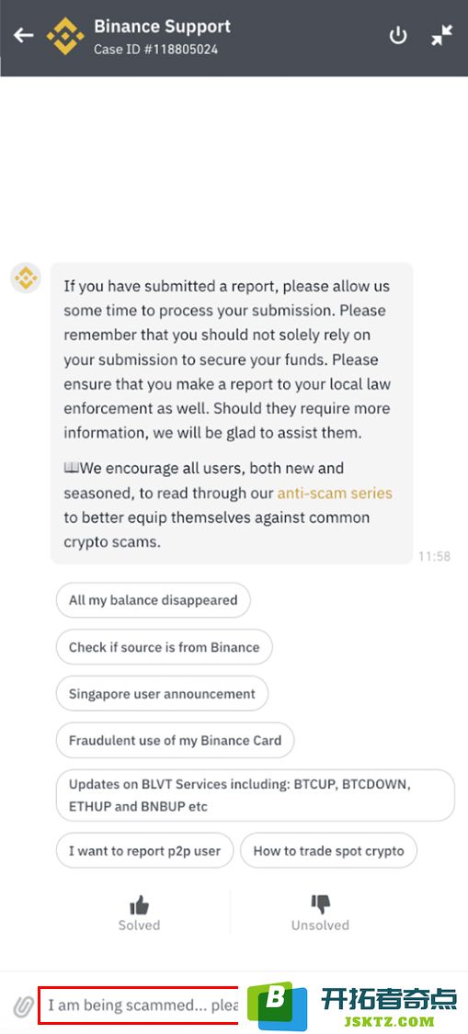
Task: Select 'Singapore user announcement' option
Action: pyautogui.click(x=162, y=694)
